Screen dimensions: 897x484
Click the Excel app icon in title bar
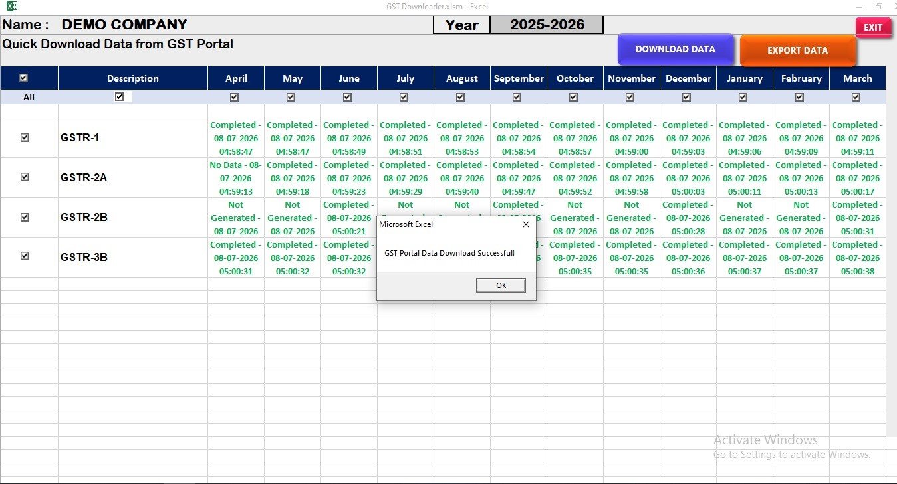click(13, 7)
